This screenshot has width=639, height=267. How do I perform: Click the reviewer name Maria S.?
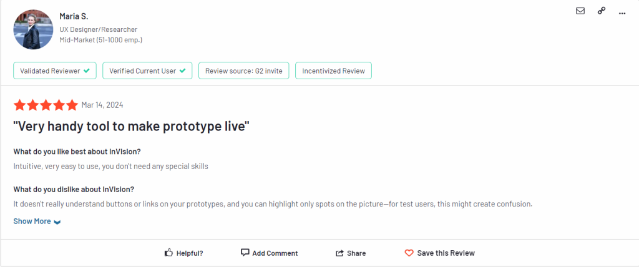(74, 17)
